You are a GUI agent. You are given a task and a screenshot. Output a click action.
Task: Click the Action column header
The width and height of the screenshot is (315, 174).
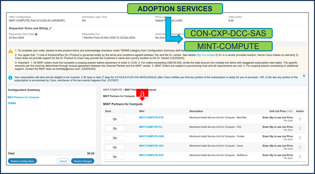[300, 111]
